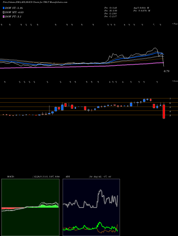Click the white DOW MT legend swatch

pos(4,13)
